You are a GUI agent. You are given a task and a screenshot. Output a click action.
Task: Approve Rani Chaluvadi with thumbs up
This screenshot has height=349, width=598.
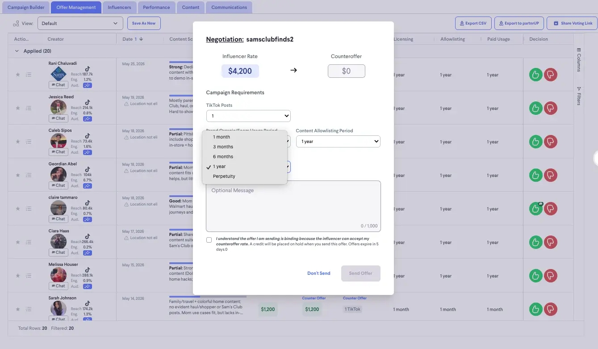coord(535,75)
